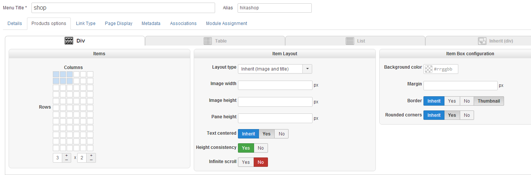Enable Infinite scroll with Yes
Viewport: 531px width, 175px height.
[x=246, y=162]
